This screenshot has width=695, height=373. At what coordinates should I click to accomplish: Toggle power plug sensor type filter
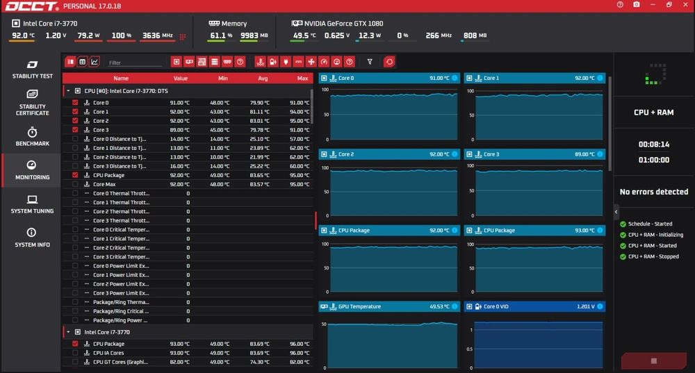click(x=286, y=62)
